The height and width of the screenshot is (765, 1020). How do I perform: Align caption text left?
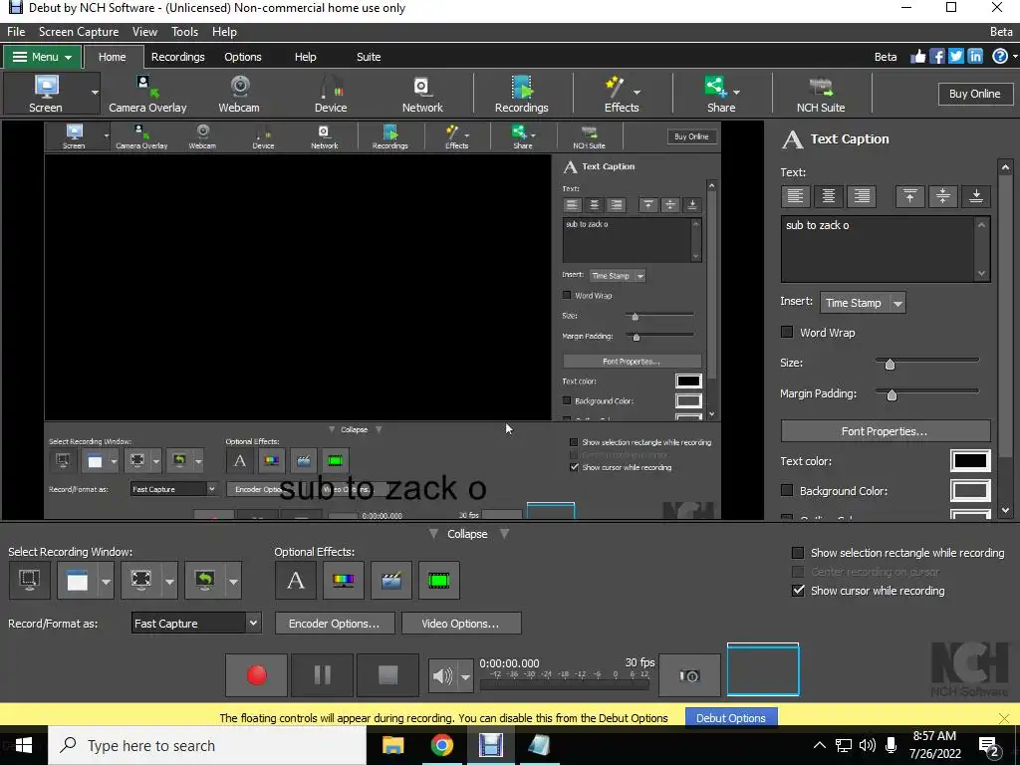click(795, 196)
